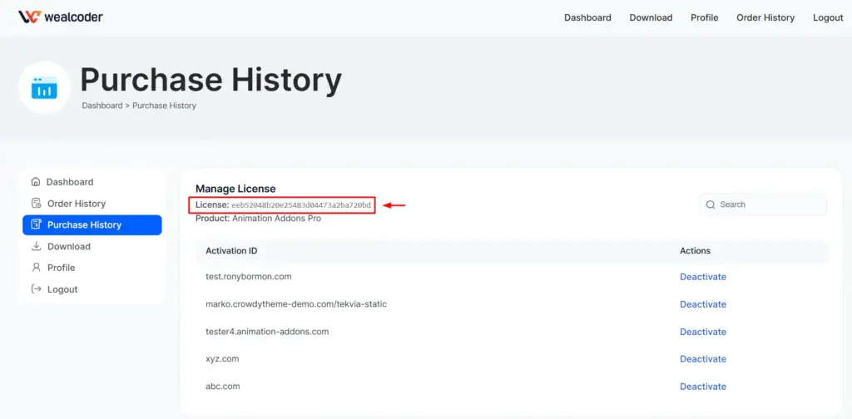Click the Purchase History header icon
This screenshot has height=419, width=852.
click(x=44, y=87)
